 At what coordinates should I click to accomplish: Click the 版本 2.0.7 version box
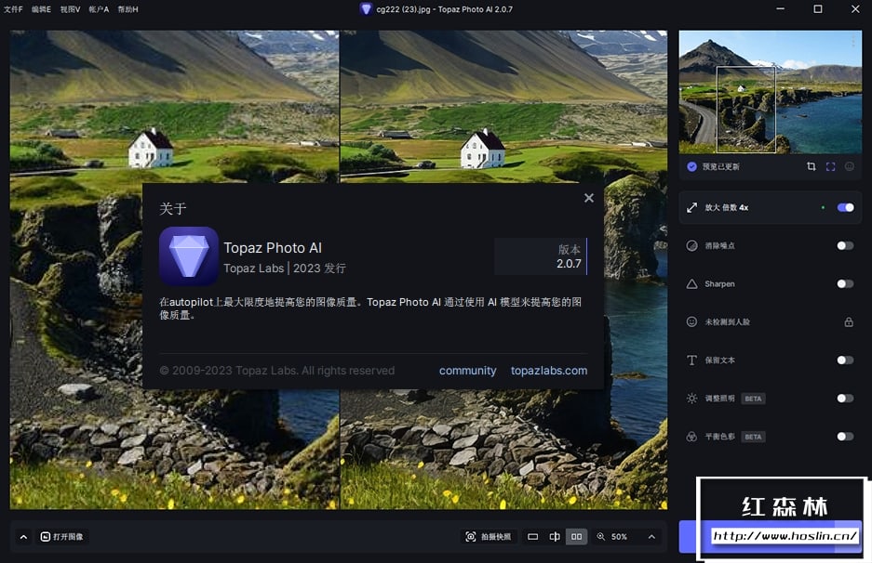point(541,256)
